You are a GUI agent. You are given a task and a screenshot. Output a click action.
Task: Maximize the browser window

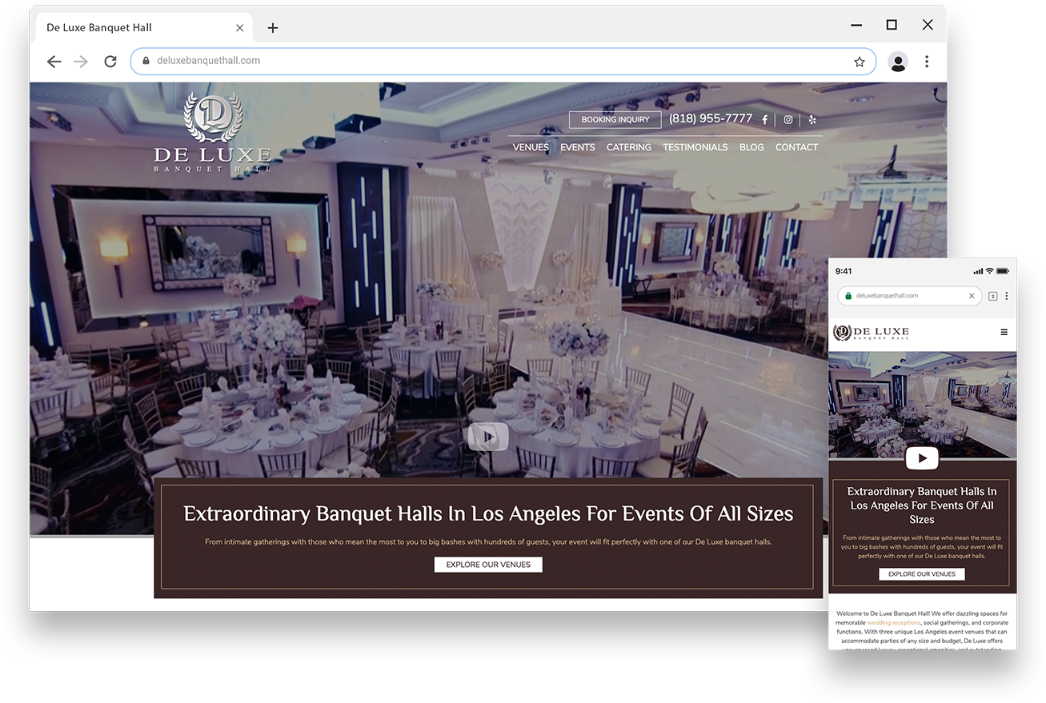pyautogui.click(x=892, y=26)
